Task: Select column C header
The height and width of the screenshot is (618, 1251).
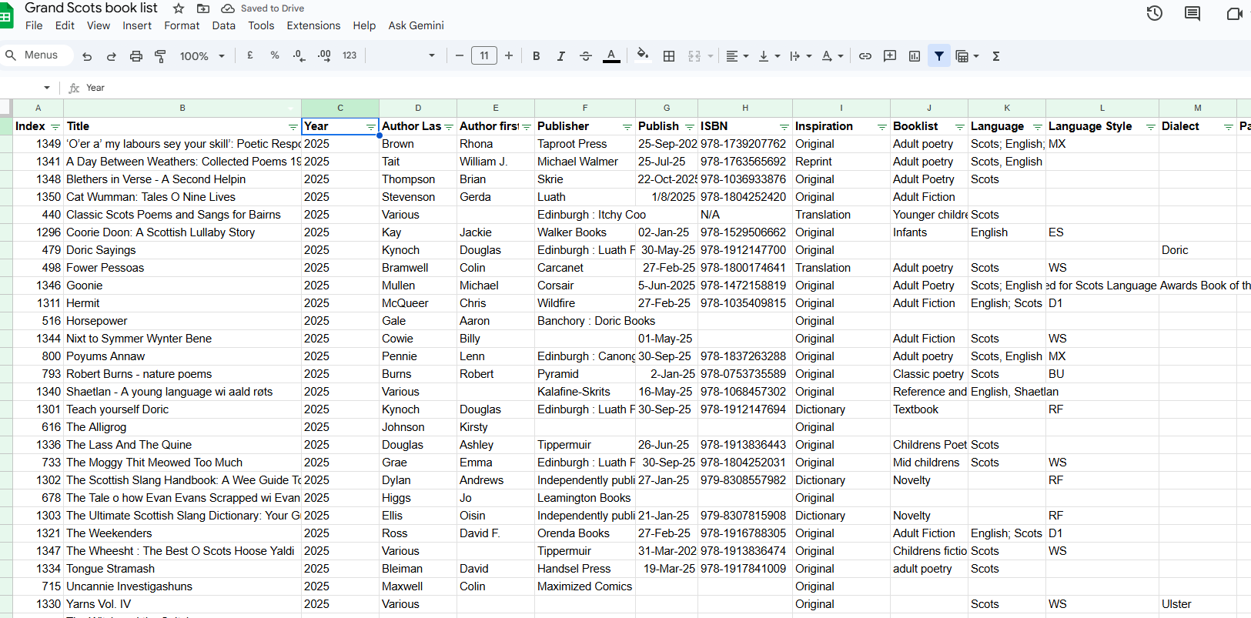Action: coord(340,108)
